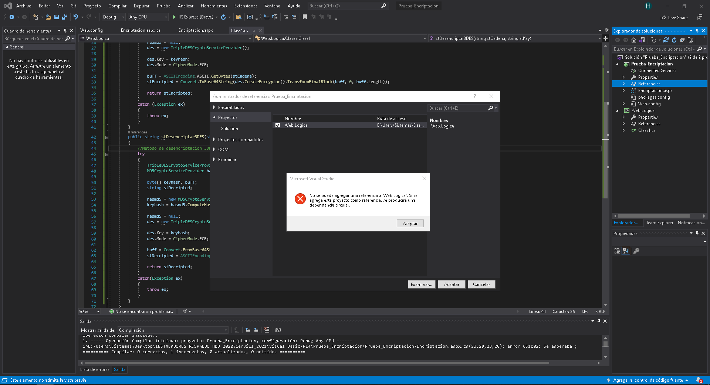Go to next message in Salida toolbar
710x385 pixels.
(256, 330)
